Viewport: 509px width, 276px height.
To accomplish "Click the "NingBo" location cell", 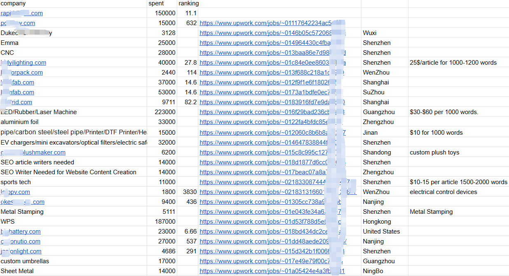I will (x=385, y=271).
